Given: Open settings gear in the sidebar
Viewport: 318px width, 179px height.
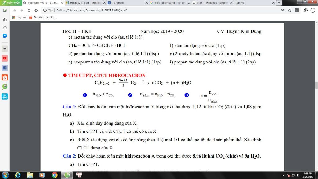Looking at the screenshot, I should tap(5, 20).
